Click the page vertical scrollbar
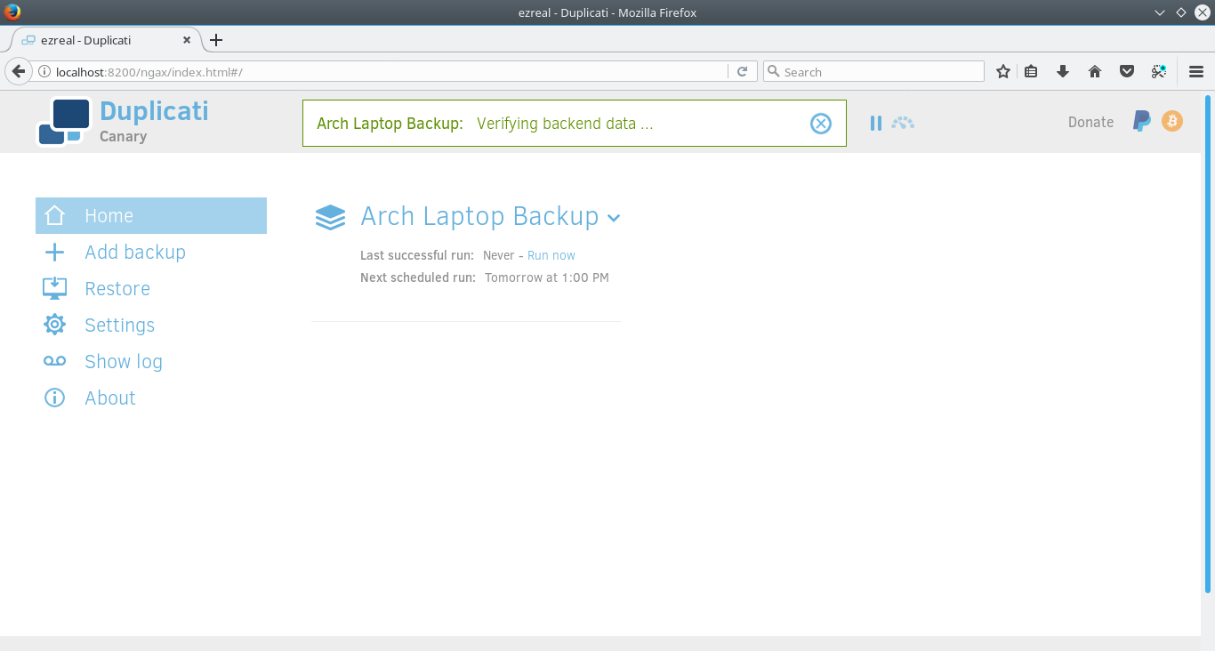Screen dimensions: 1215x651 [1208, 342]
